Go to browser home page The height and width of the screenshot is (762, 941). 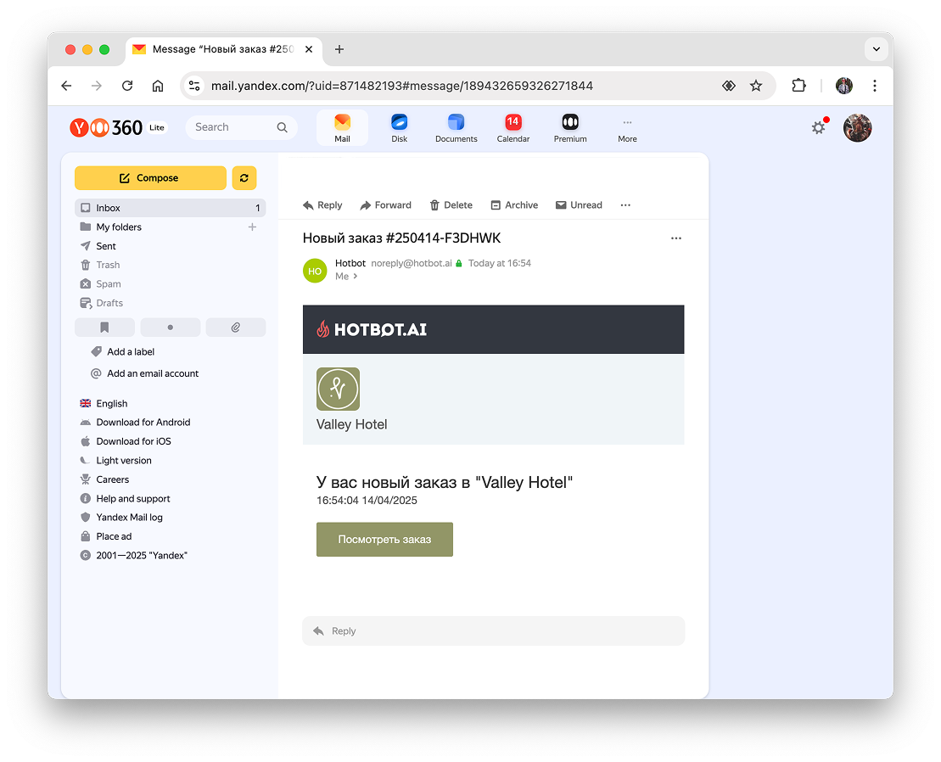[x=157, y=86]
